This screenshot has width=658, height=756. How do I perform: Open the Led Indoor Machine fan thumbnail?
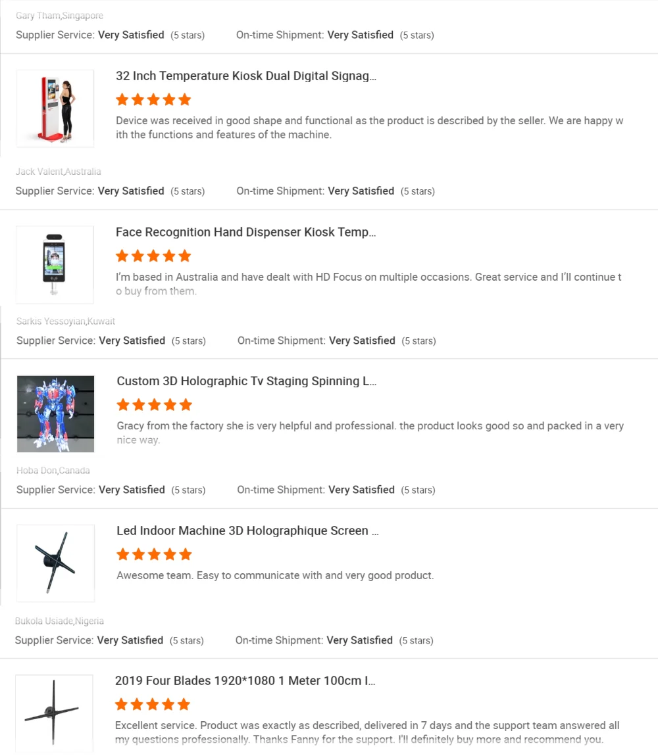56,563
